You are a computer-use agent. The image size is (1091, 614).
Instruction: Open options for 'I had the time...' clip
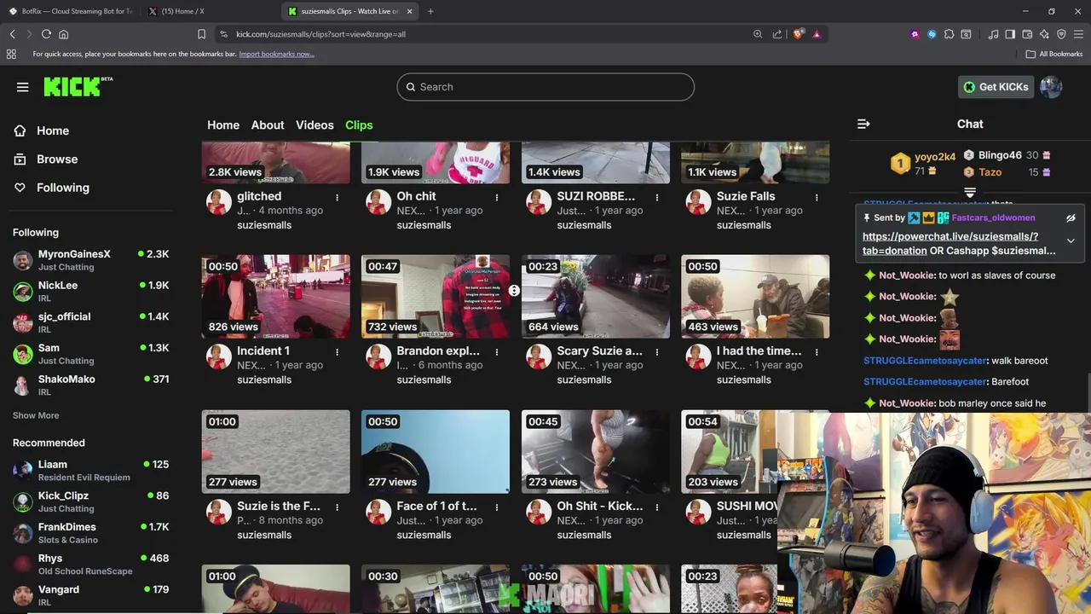click(x=817, y=351)
